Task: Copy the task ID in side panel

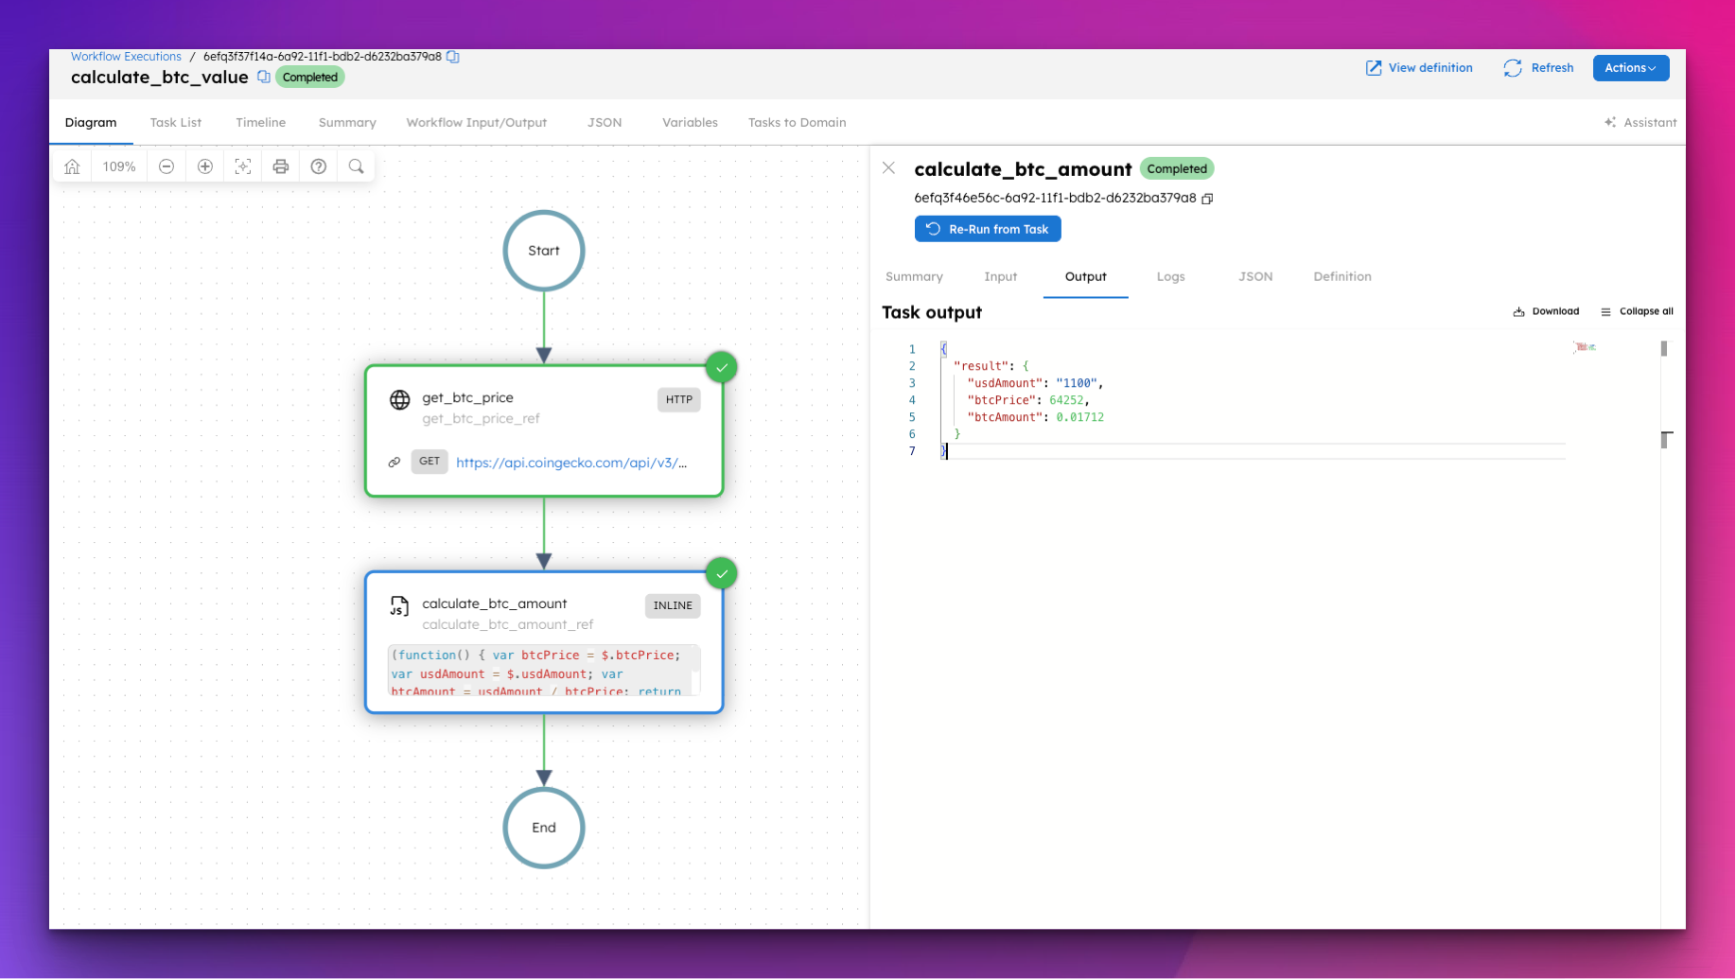Action: point(1207,198)
